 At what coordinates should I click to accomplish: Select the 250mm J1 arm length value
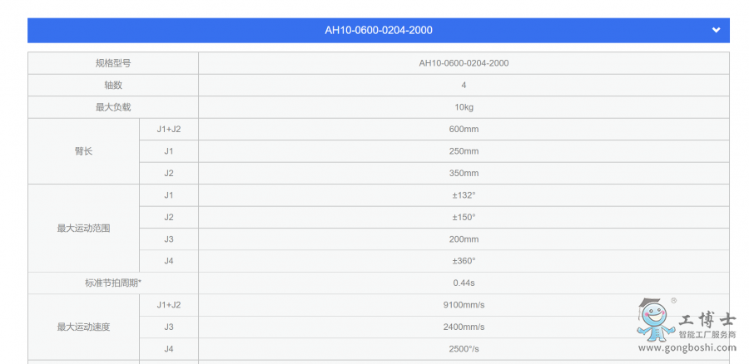pos(464,151)
